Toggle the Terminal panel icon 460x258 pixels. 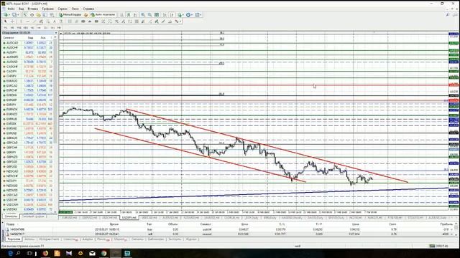[x=45, y=14]
